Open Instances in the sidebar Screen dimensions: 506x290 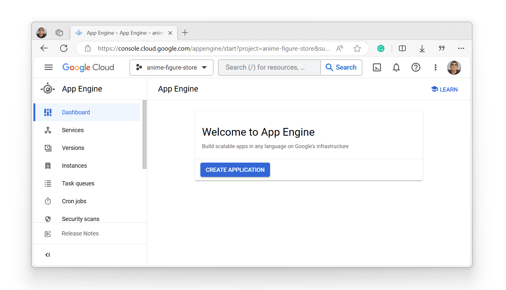click(87, 166)
